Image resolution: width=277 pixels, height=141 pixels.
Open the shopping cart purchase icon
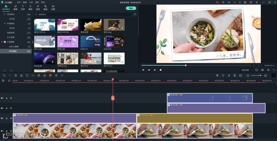coord(234,2)
